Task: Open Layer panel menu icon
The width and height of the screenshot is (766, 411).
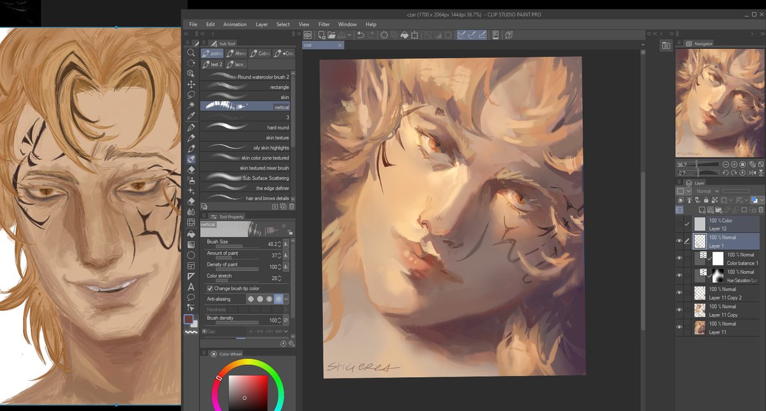Action: coord(680,183)
